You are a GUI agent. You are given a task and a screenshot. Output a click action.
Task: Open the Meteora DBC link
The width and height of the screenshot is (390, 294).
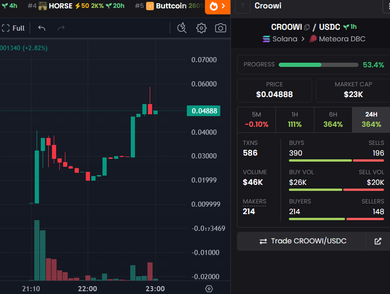(337, 39)
